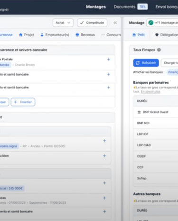Expand the bottom santé bancaire row
The width and height of the screenshot is (178, 221).
click(x=104, y=211)
